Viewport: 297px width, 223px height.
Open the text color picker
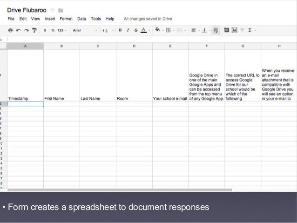(143, 30)
